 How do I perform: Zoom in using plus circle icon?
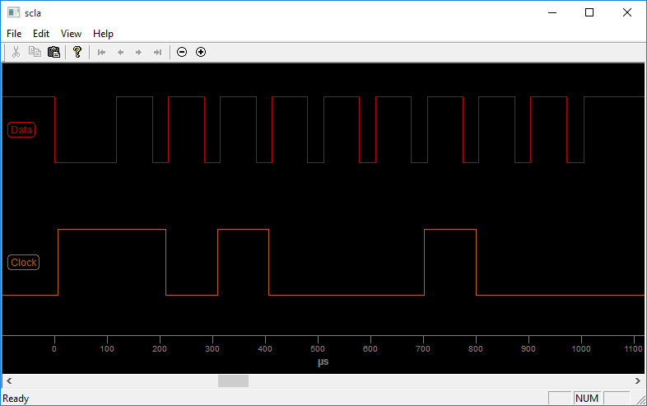point(201,52)
